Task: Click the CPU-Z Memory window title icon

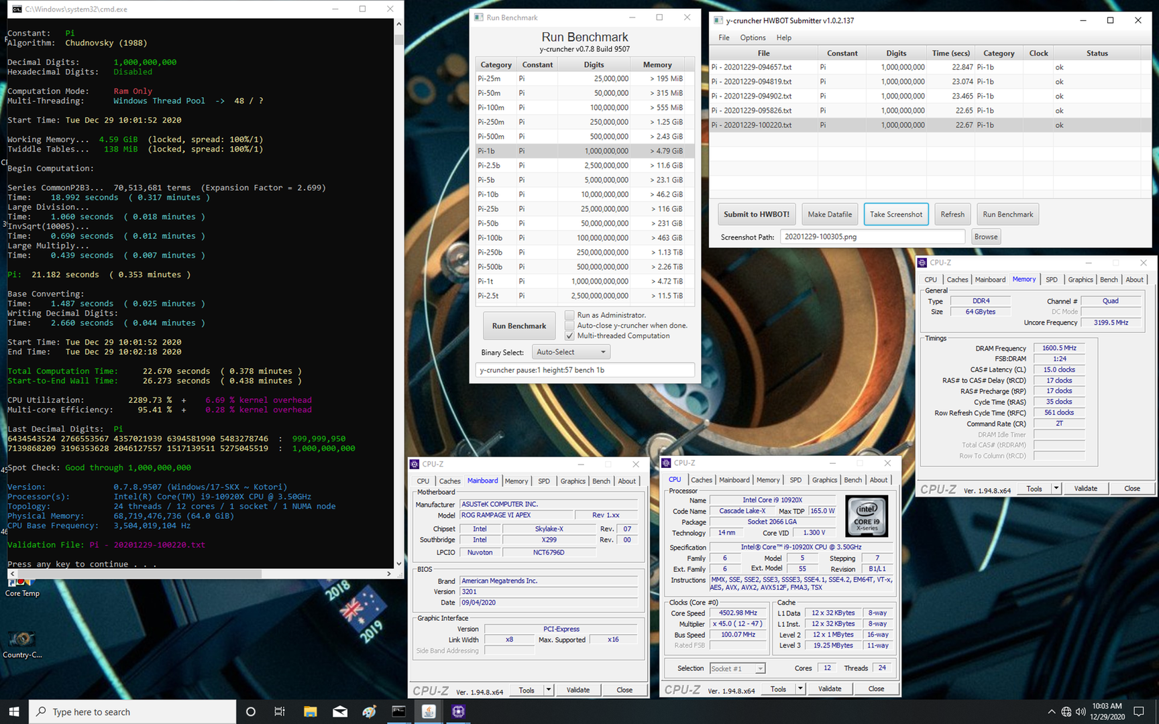Action: pyautogui.click(x=922, y=263)
